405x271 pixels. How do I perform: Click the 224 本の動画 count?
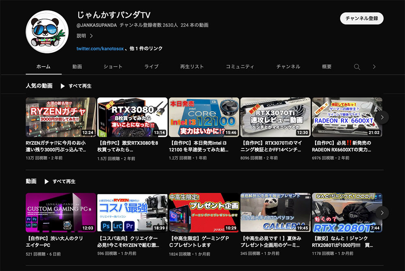point(194,25)
